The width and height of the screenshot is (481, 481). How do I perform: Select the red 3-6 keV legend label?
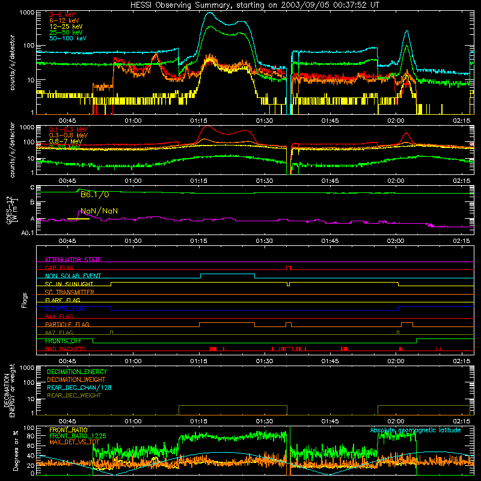62,14
